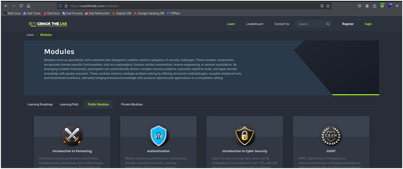Reload the page with the refresh icon
The height and width of the screenshot is (169, 403).
click(x=21, y=6)
